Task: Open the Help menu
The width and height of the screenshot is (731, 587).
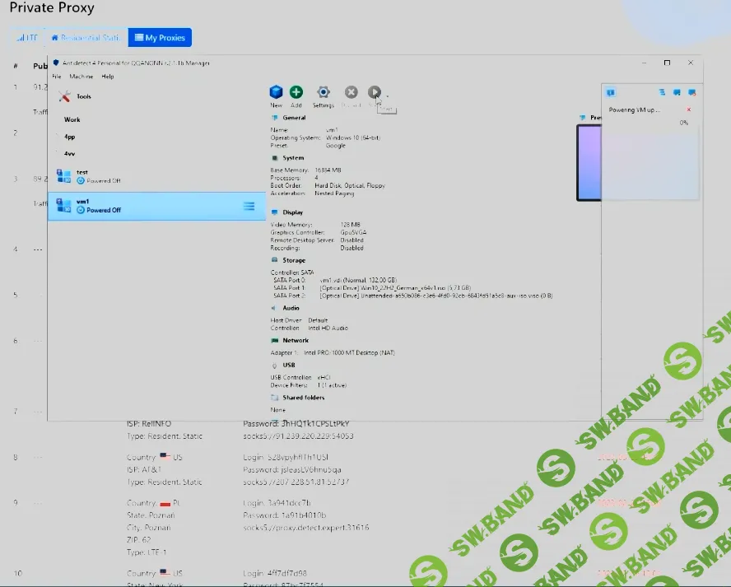Action: coord(108,77)
